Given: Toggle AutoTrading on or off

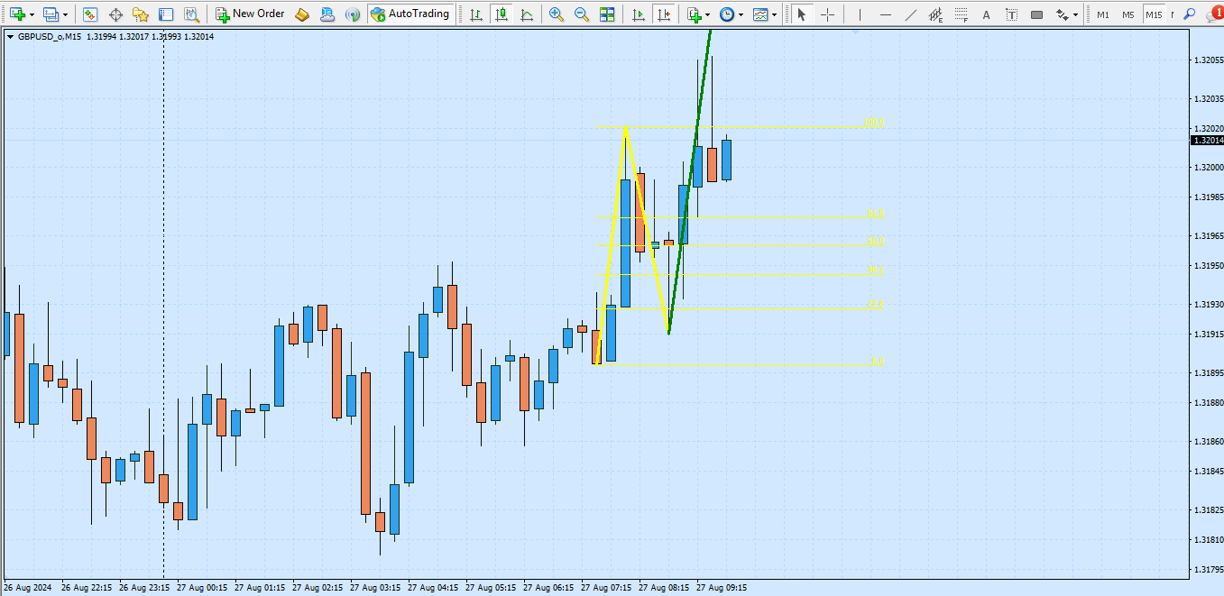Looking at the screenshot, I should (410, 14).
